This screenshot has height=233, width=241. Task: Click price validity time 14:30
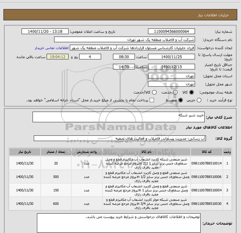click(x=124, y=67)
